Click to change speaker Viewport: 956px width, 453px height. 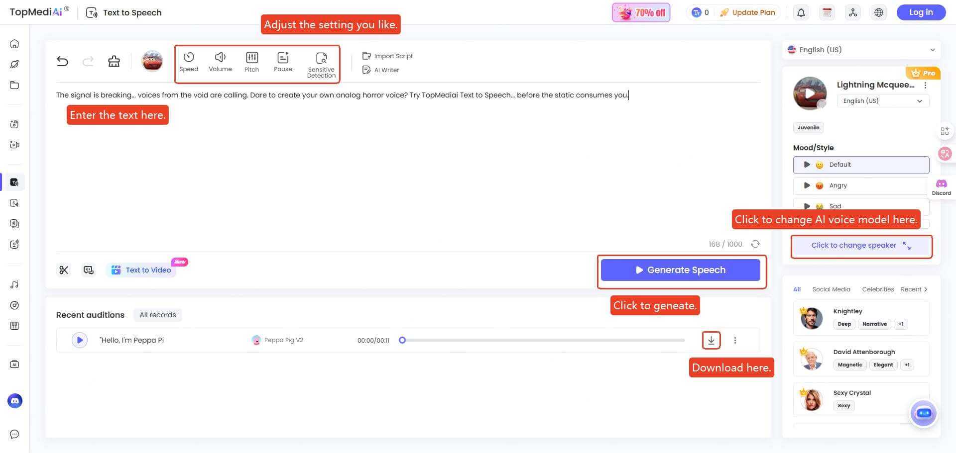(x=861, y=245)
